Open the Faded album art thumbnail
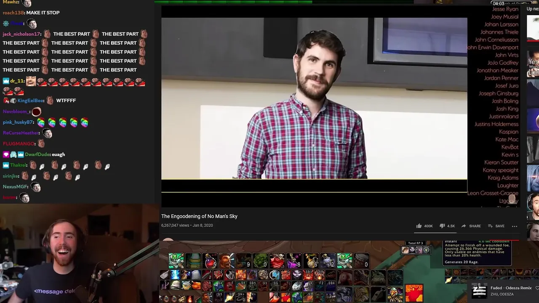Viewport: 539px width, 303px height. 479,291
